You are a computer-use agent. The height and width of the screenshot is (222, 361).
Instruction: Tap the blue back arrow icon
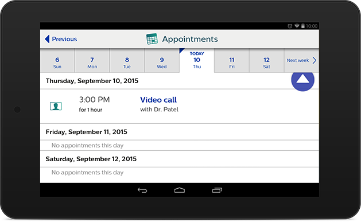[47, 39]
